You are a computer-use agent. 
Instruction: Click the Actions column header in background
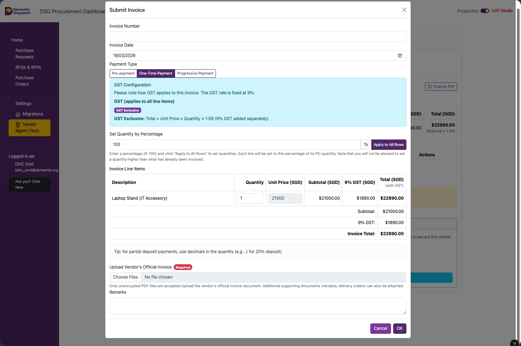pyautogui.click(x=427, y=155)
